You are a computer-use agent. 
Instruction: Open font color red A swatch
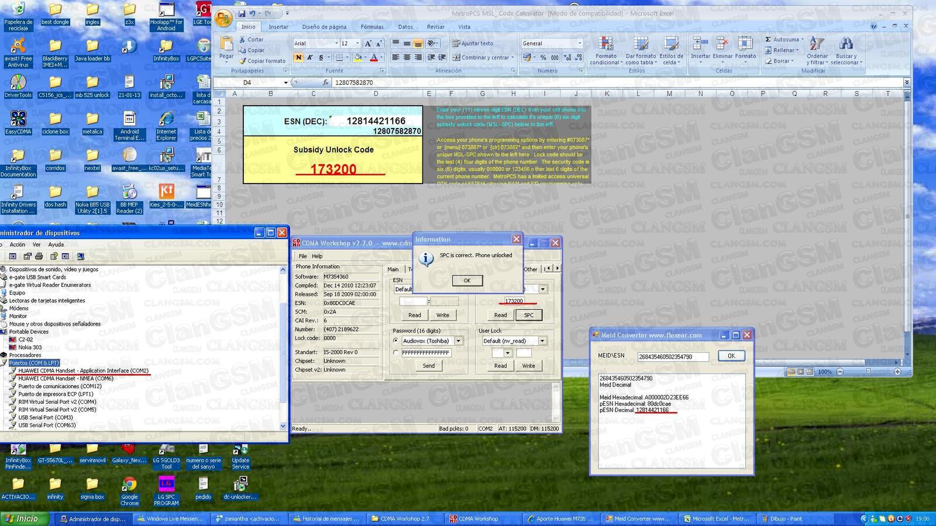click(x=374, y=57)
